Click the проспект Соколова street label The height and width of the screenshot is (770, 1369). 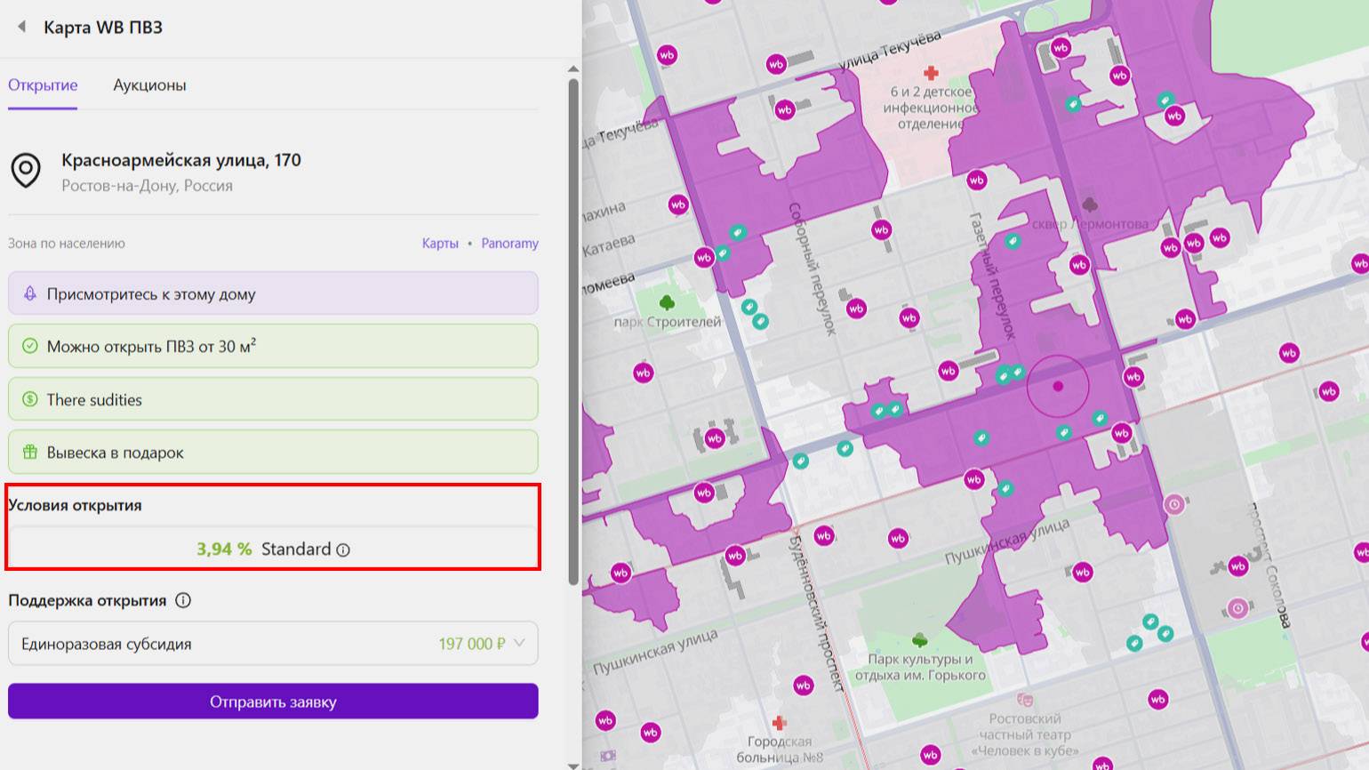[1269, 565]
